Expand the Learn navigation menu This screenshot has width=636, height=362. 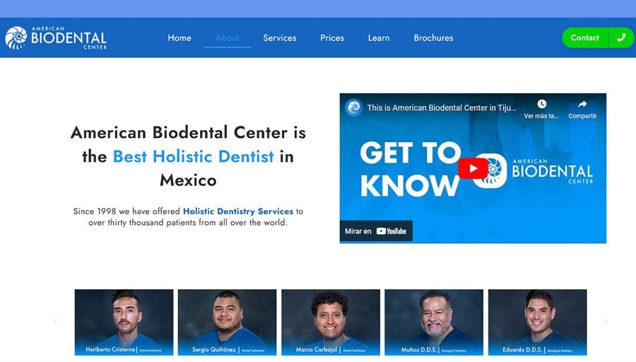379,38
